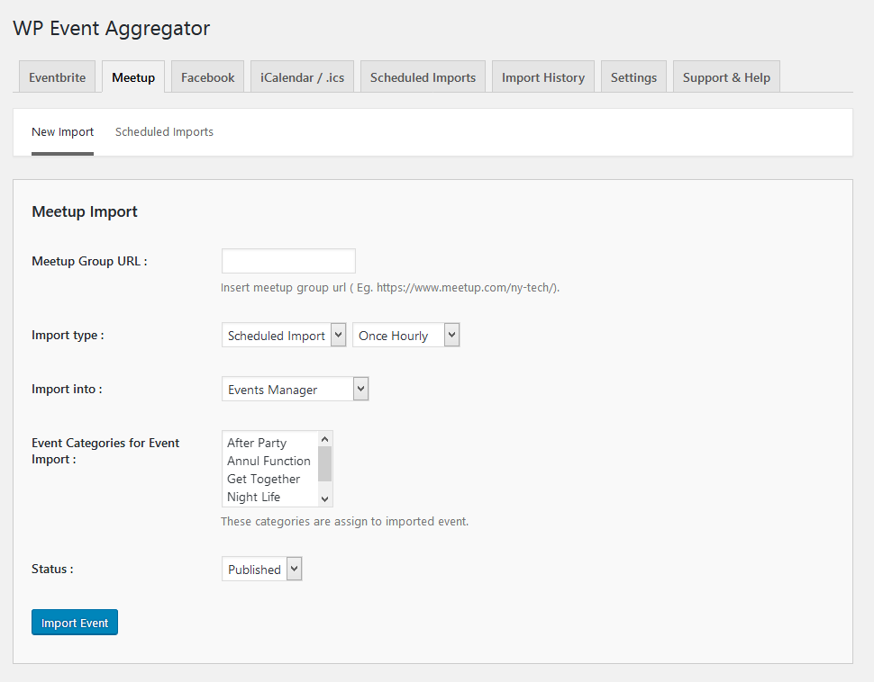The image size is (874, 682).
Task: Open the Support & Help tab
Action: (x=726, y=77)
